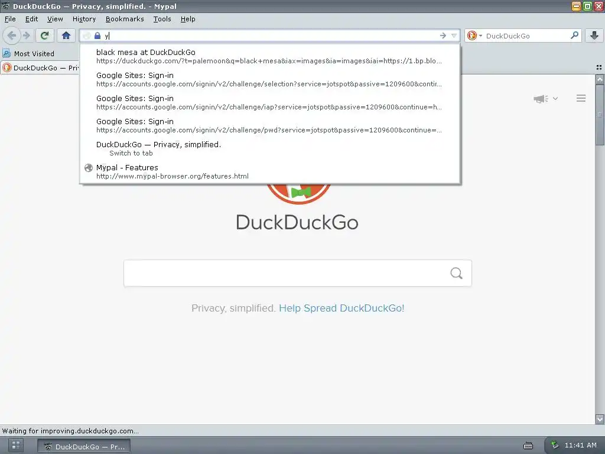Click the scrollbar down arrow

600,419
